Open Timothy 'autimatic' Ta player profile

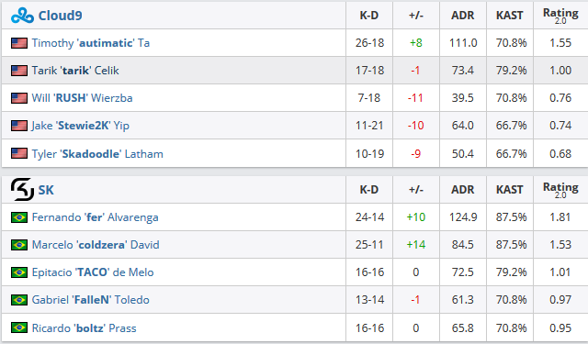point(91,43)
